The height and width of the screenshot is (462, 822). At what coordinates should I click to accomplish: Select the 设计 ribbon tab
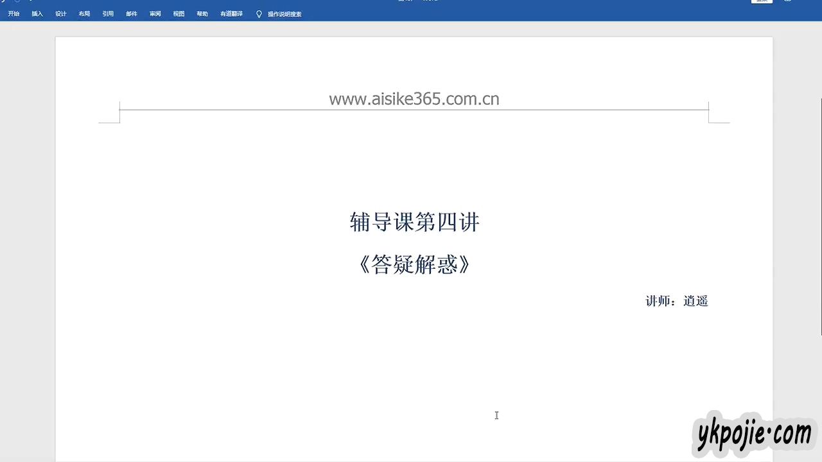(x=61, y=13)
